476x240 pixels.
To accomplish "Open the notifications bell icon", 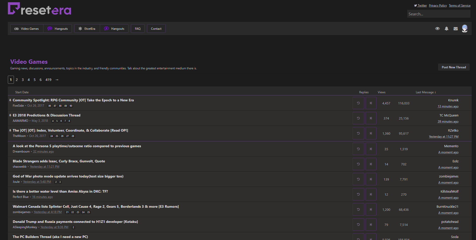I will pos(447,28).
